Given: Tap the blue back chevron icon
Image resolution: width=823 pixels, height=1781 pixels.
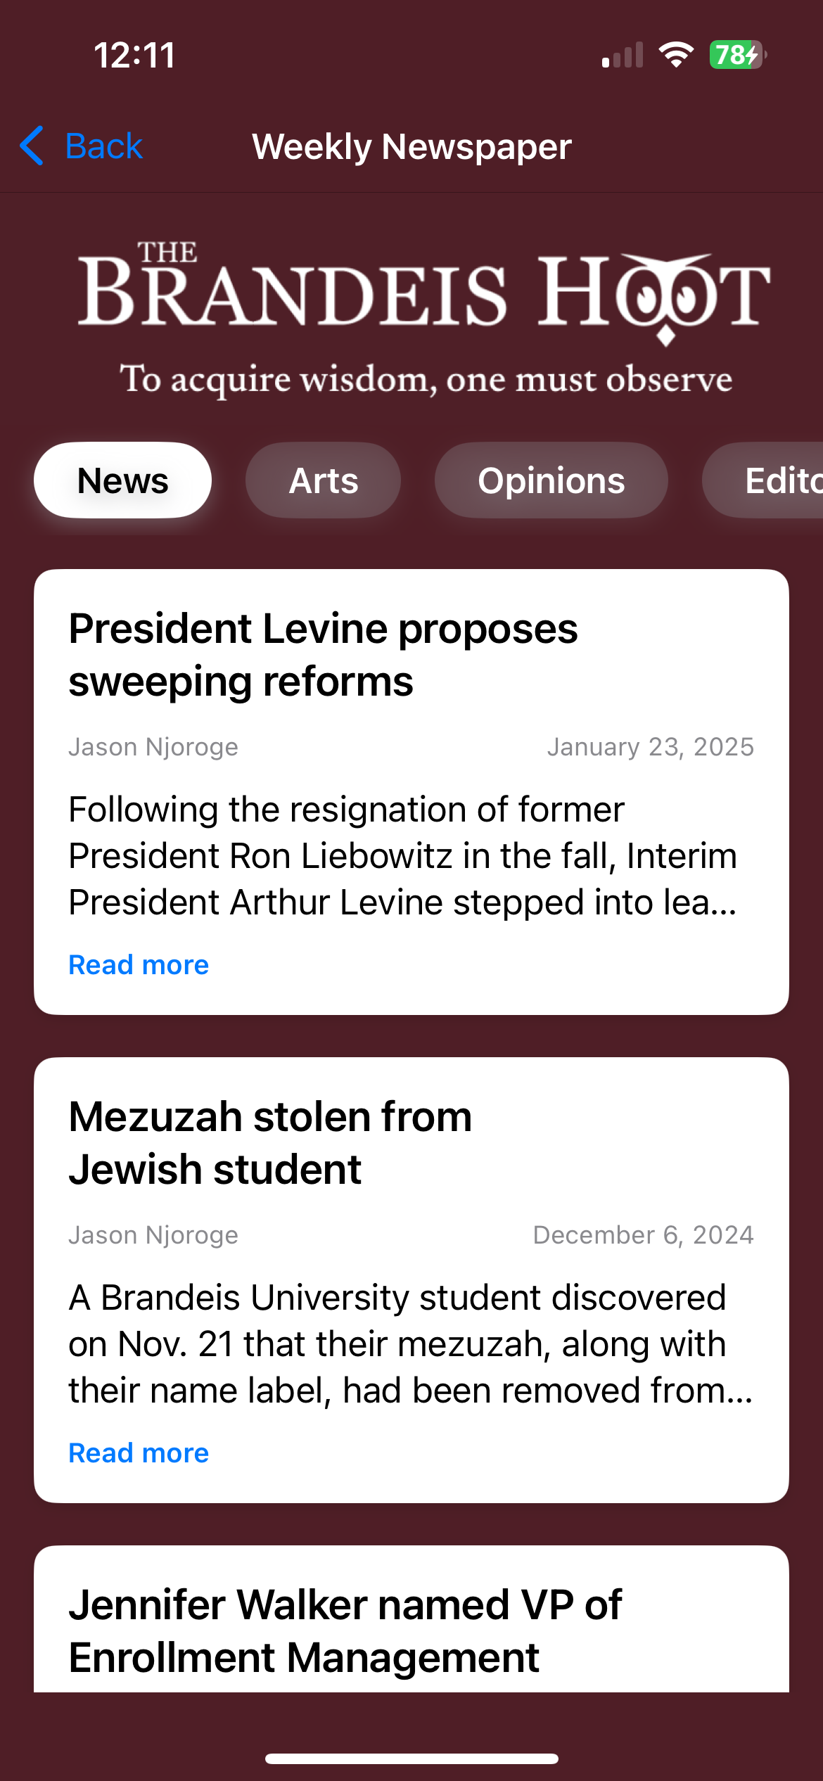Looking at the screenshot, I should pos(32,146).
